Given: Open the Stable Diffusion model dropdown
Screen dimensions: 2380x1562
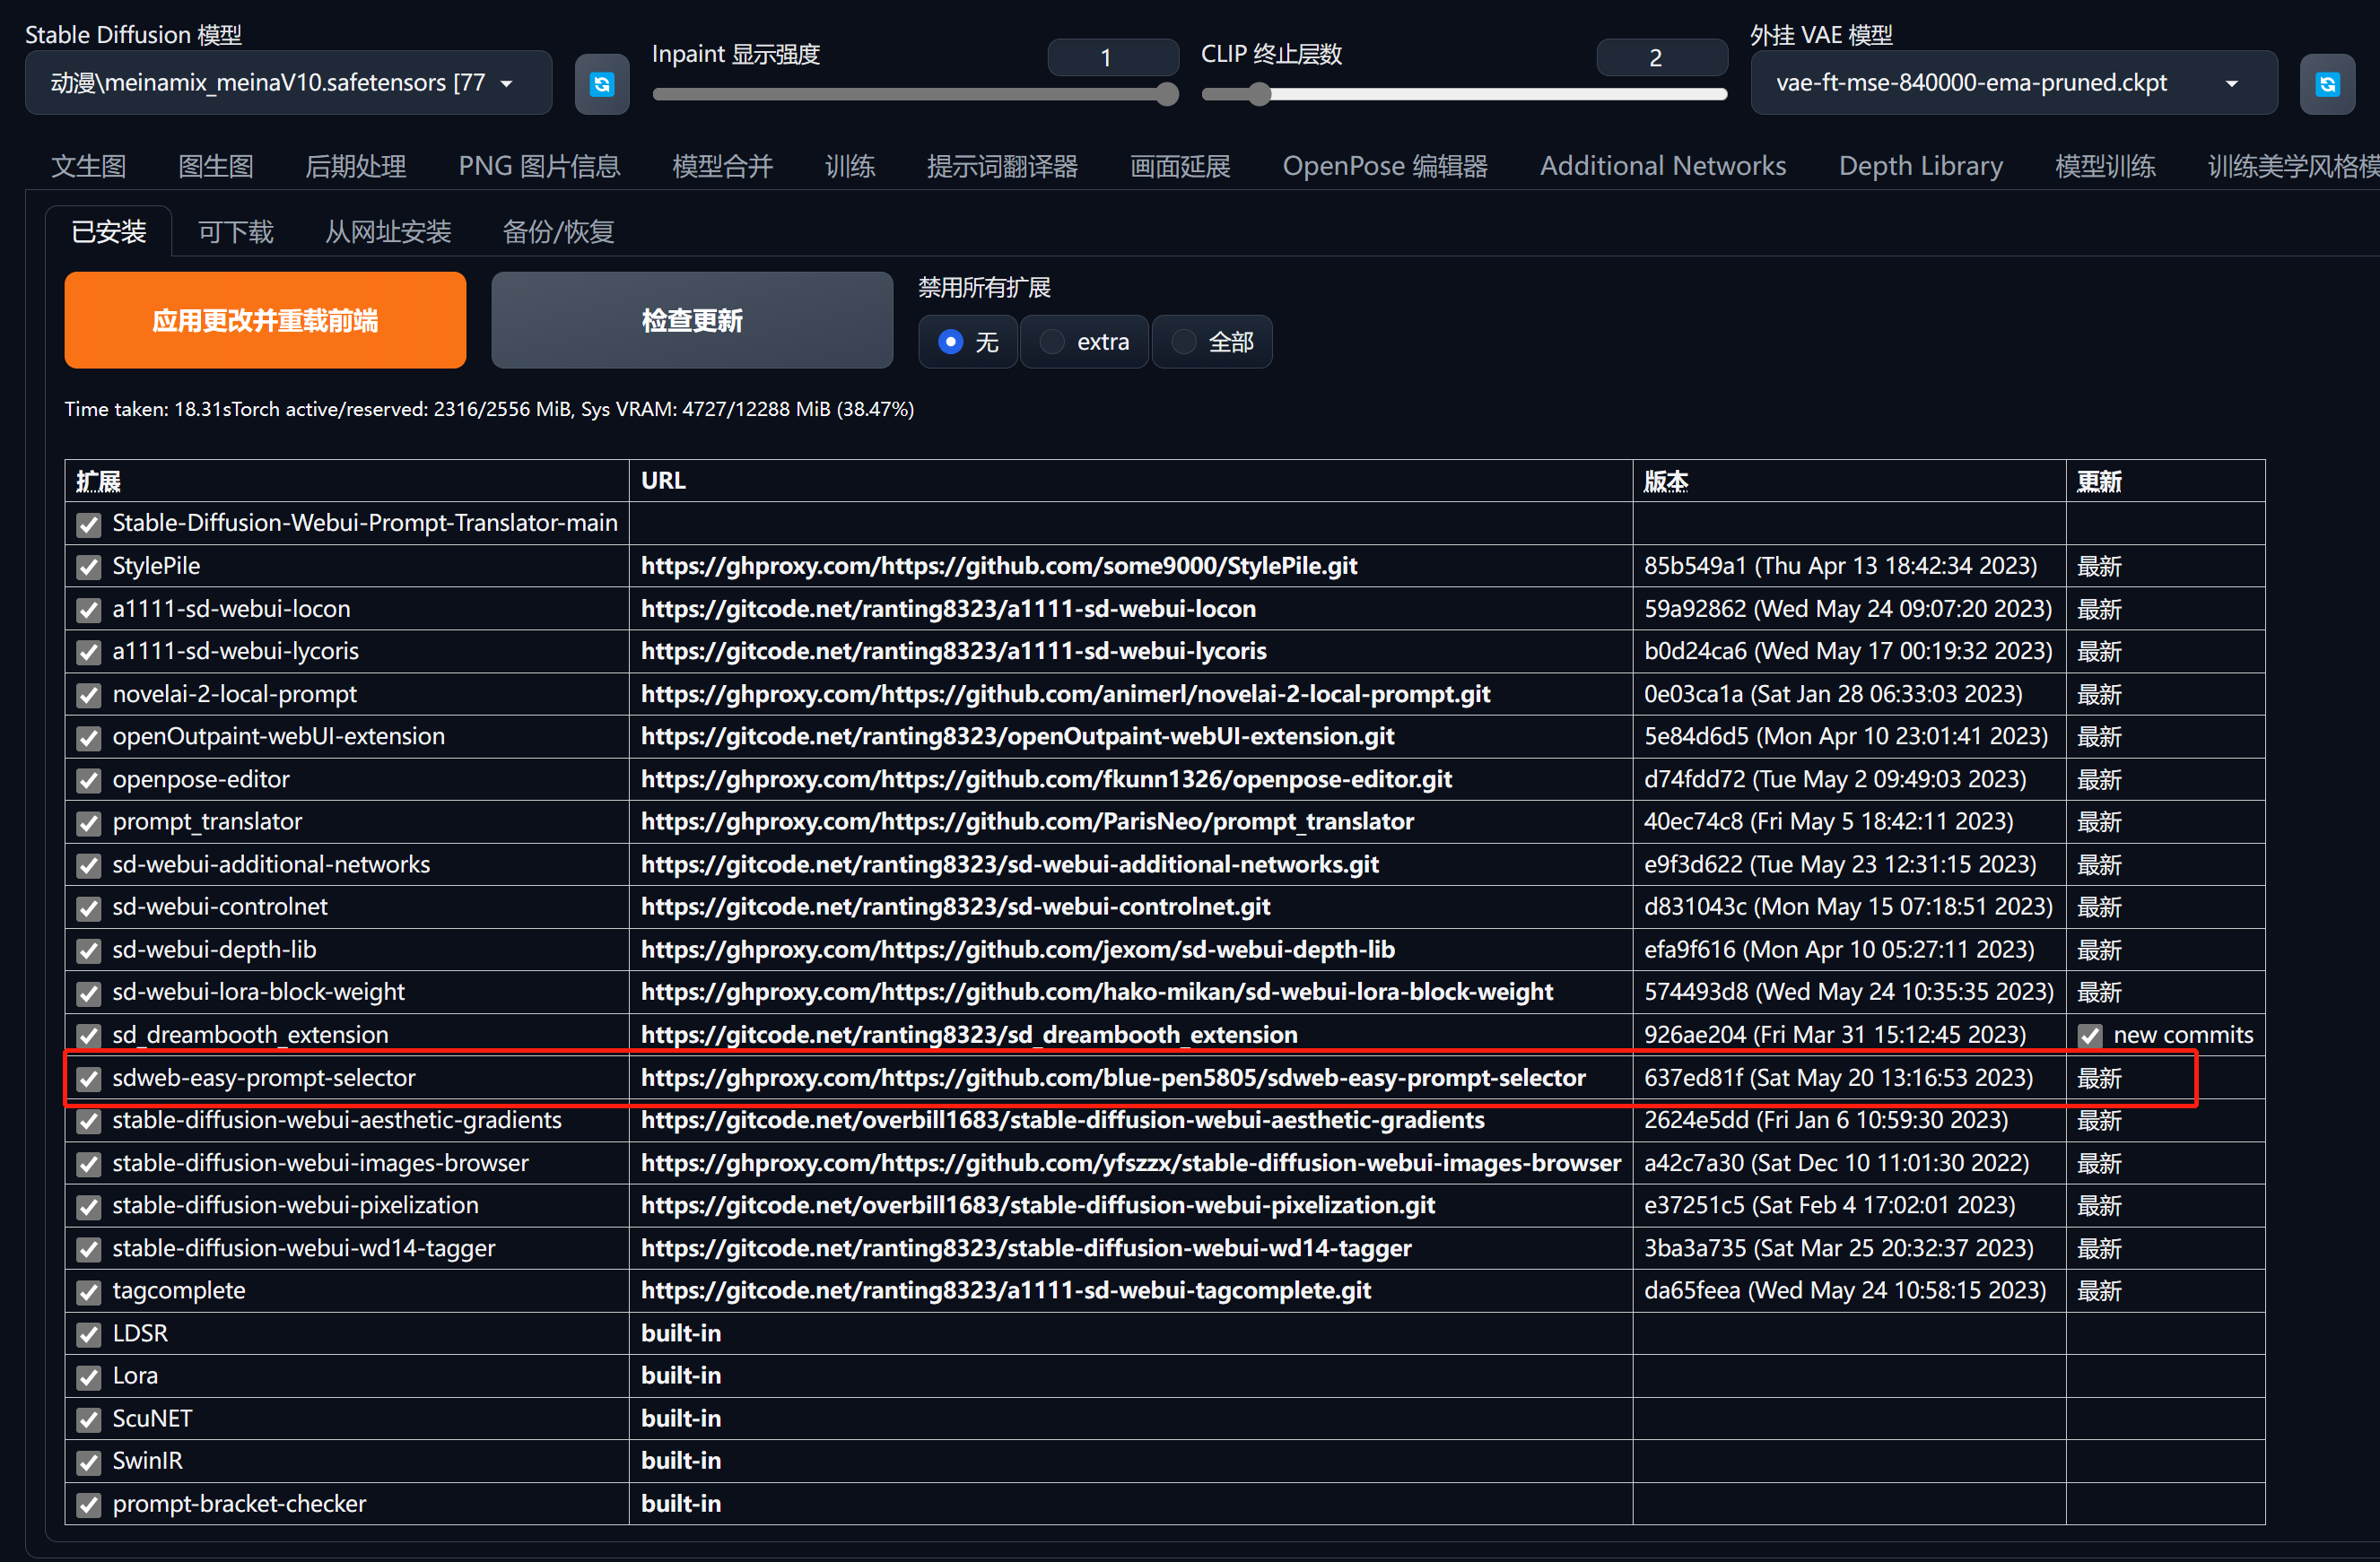Looking at the screenshot, I should (x=288, y=83).
